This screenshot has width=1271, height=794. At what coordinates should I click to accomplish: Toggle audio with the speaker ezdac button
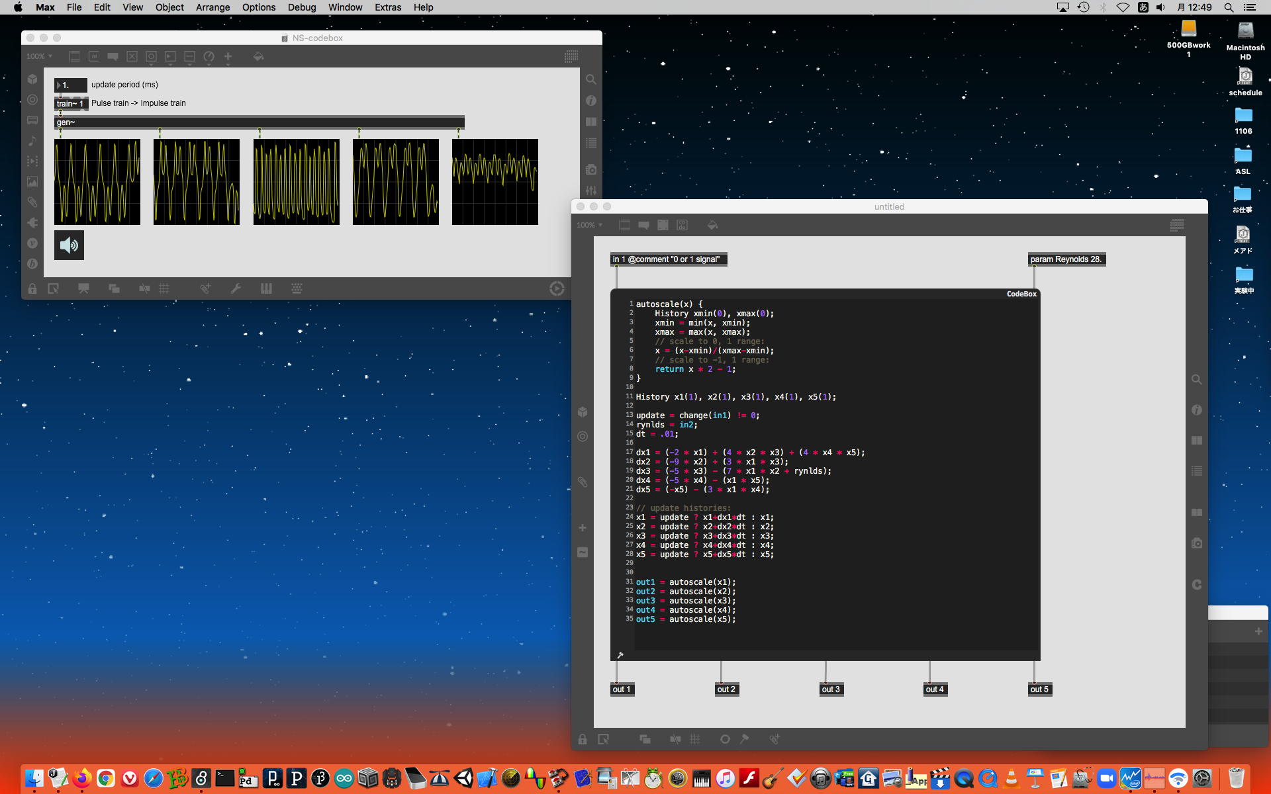tap(69, 245)
